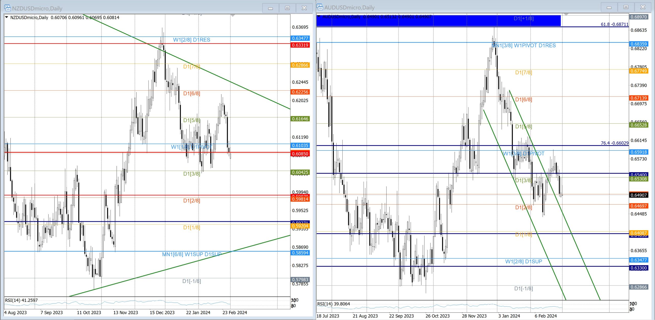Minimize the NZDUSDmicro chart window
Screen dimensions: 655x320
point(270,8)
